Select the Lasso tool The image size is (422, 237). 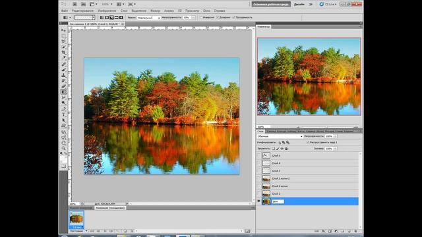click(63, 41)
